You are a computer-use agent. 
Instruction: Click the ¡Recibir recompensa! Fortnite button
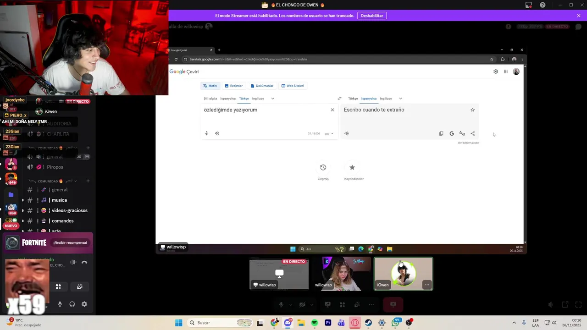[70, 242]
